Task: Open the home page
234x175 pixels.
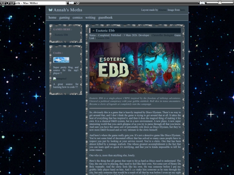Action: [x=52, y=17]
